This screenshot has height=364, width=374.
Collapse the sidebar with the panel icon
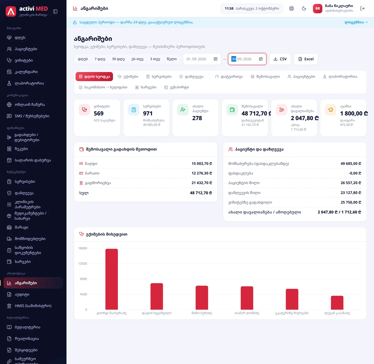55,11
